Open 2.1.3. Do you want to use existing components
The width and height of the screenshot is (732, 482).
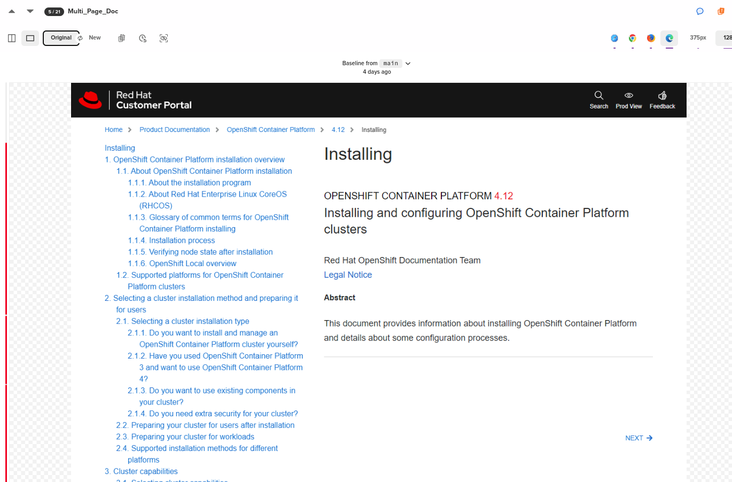(x=212, y=397)
